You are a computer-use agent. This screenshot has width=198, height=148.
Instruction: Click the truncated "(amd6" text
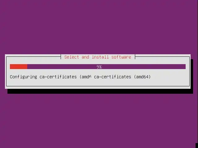click(85, 77)
